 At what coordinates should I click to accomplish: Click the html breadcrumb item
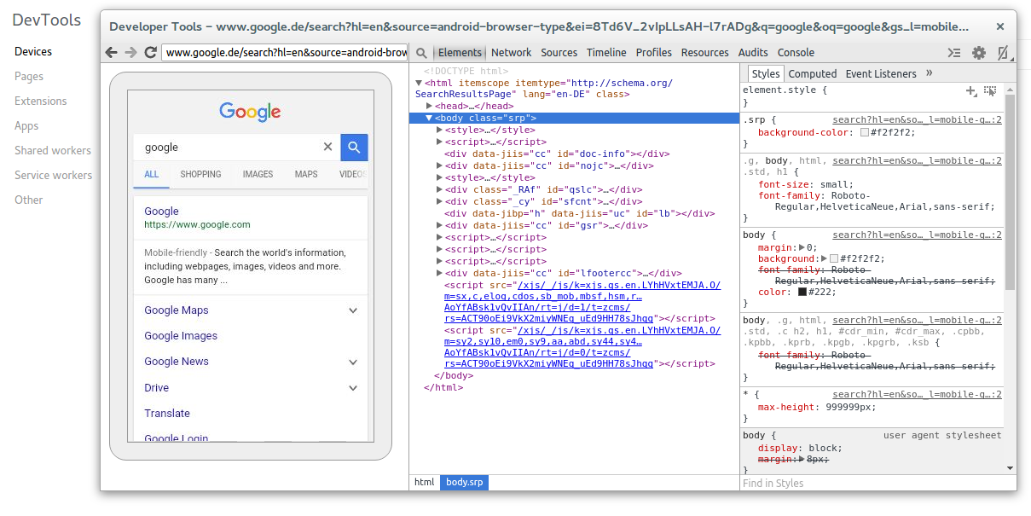click(425, 482)
